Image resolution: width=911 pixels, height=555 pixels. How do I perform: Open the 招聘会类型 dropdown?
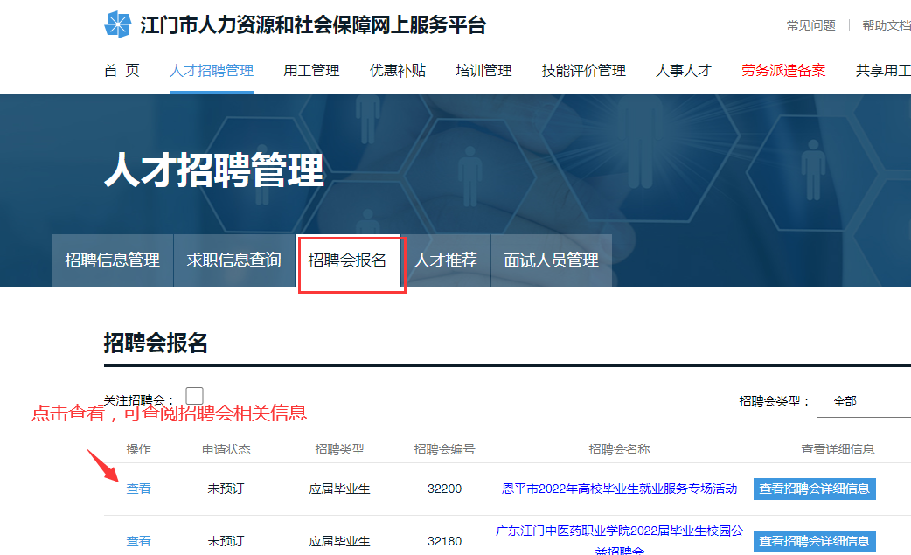[864, 401]
